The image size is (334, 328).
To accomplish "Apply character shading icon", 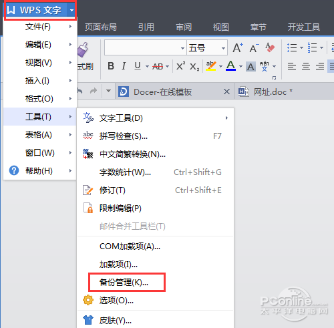I will click(251, 66).
